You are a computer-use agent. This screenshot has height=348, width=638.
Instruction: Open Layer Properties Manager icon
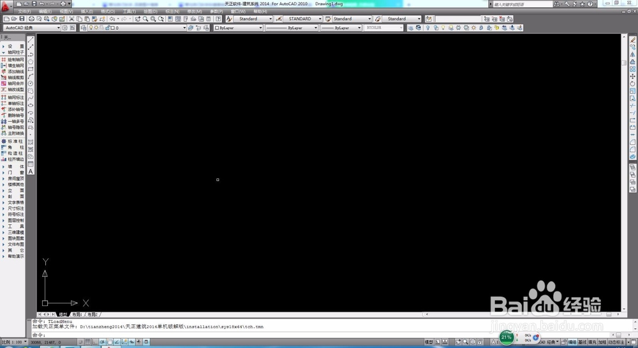pos(84,28)
